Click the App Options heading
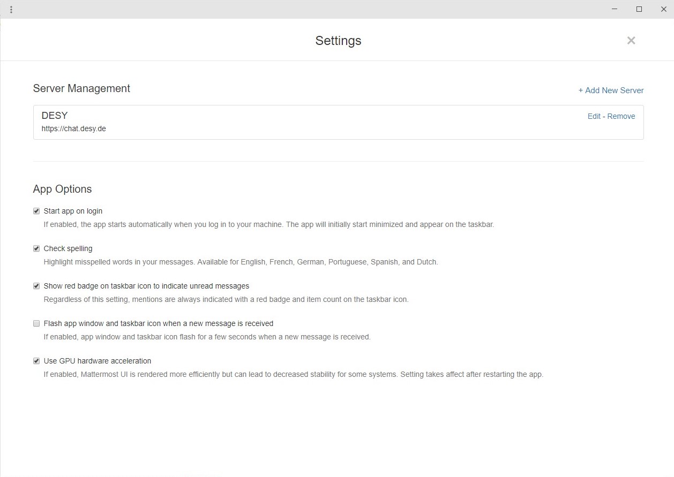 [62, 190]
